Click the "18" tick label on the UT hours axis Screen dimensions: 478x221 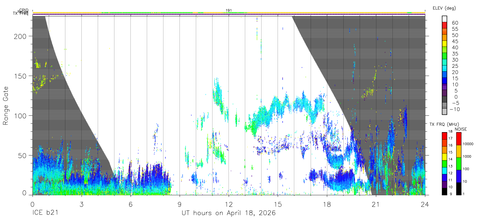(x=327, y=204)
